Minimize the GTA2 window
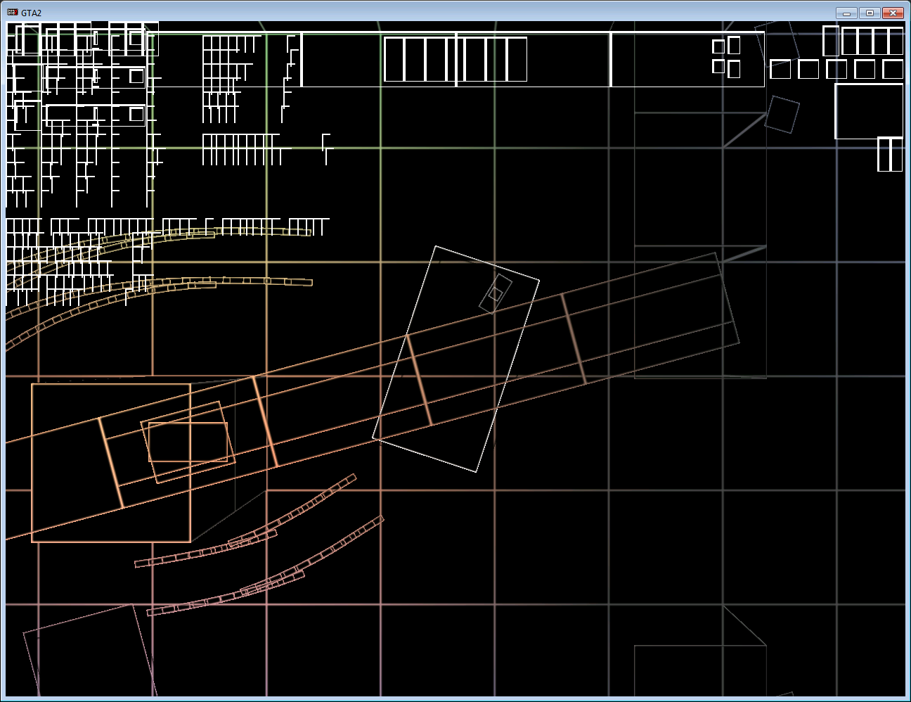This screenshot has height=702, width=911. (846, 13)
